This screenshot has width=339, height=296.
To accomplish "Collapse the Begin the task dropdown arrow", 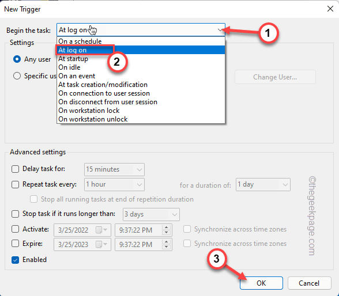I will tap(220, 30).
